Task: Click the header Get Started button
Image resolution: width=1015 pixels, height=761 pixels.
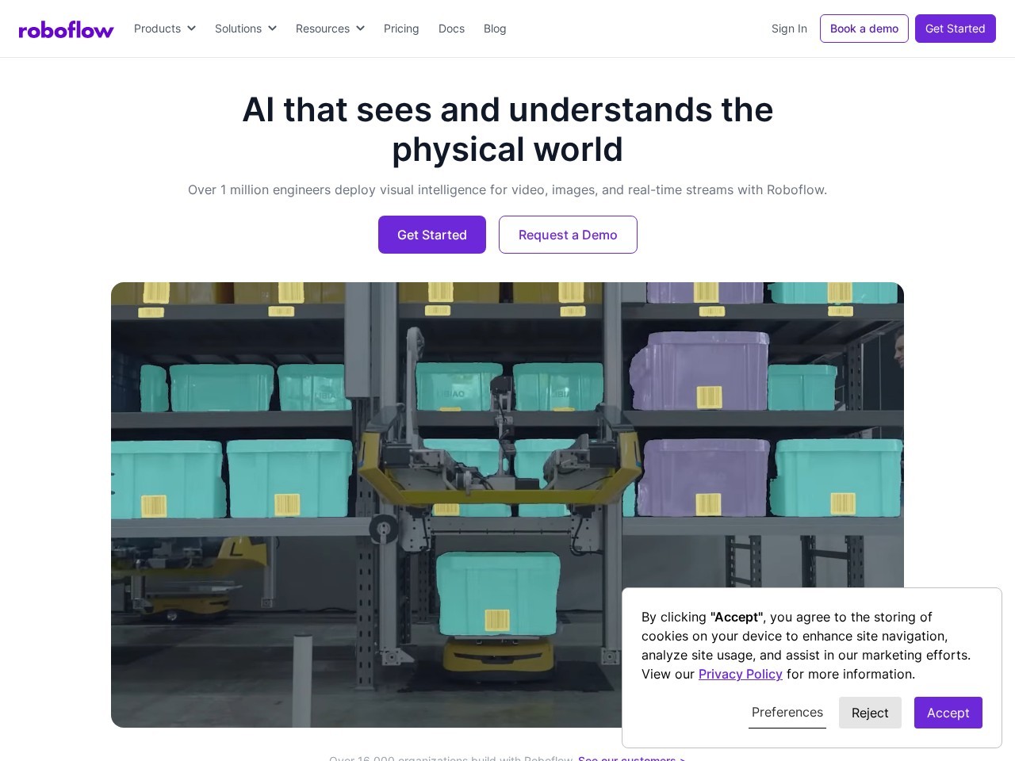Action: point(956,29)
